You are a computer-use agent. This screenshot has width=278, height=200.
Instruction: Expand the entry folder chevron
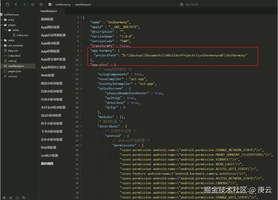pos(1,20)
